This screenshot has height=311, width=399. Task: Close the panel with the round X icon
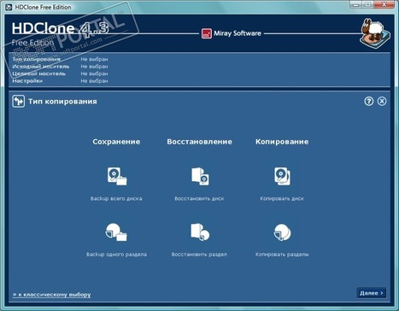[382, 101]
